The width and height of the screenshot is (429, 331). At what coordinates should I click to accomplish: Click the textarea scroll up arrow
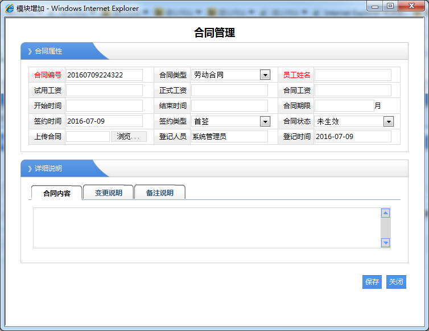pos(385,213)
